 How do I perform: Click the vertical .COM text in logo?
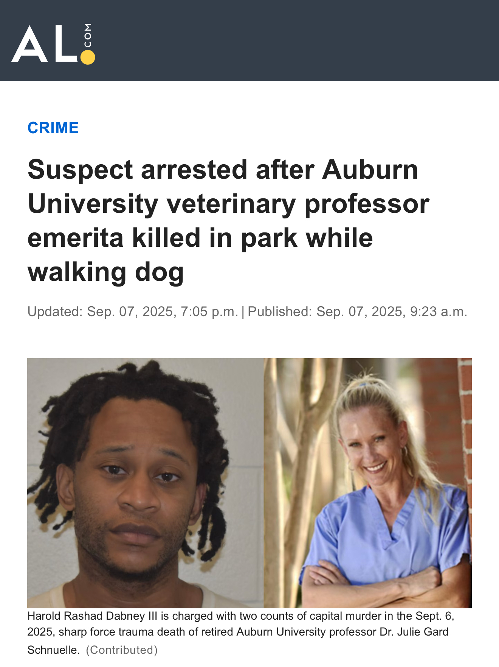[x=88, y=36]
